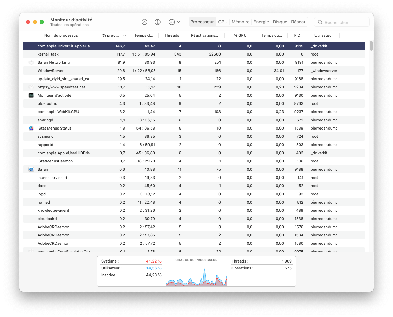Click the Opérations count 575
This screenshot has width=393, height=317.
coord(288,268)
